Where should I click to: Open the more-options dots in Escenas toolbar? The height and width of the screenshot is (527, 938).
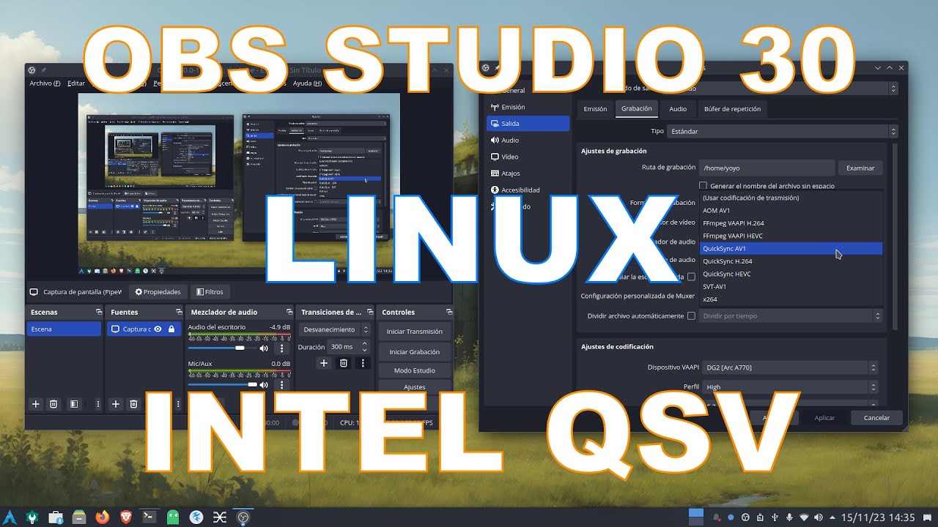tap(98, 404)
